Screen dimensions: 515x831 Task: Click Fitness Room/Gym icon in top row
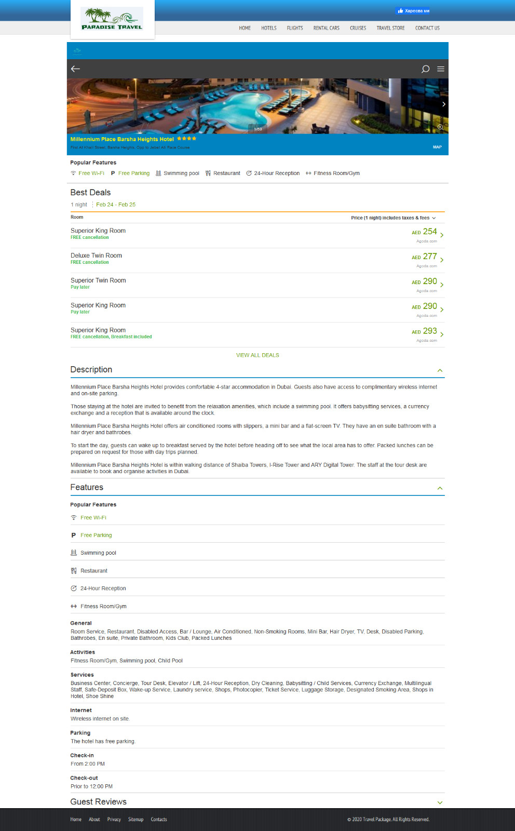[x=308, y=173]
